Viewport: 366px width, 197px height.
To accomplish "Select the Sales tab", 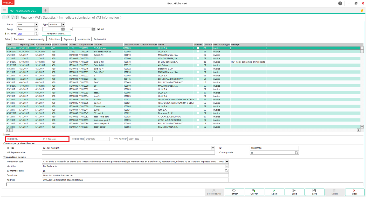I will (x=7, y=39).
